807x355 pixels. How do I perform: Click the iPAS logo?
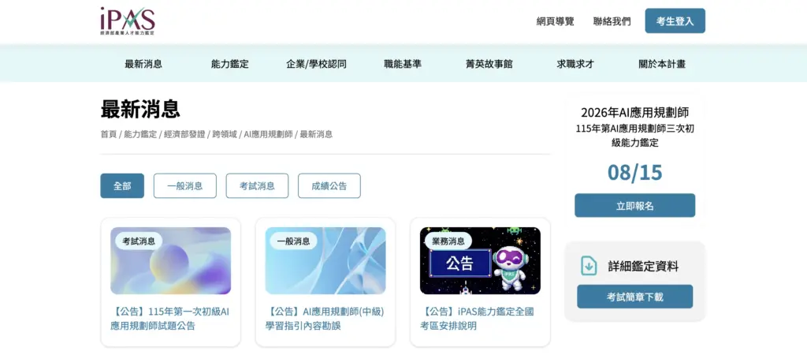tap(127, 21)
